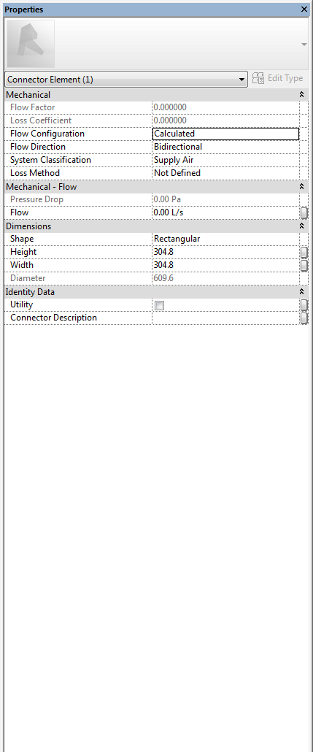Click the Height value field 304.8
The height and width of the screenshot is (752, 313).
click(x=225, y=253)
